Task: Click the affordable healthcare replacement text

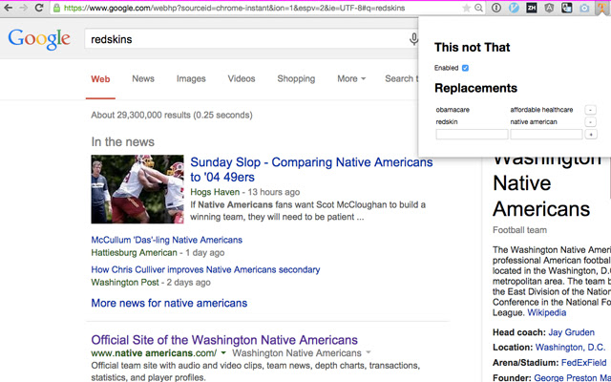Action: click(541, 110)
